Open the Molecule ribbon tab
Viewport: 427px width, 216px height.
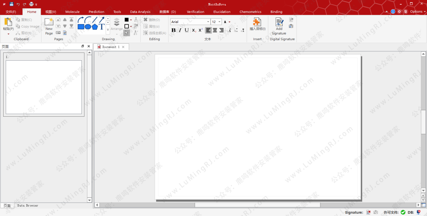[x=72, y=12]
